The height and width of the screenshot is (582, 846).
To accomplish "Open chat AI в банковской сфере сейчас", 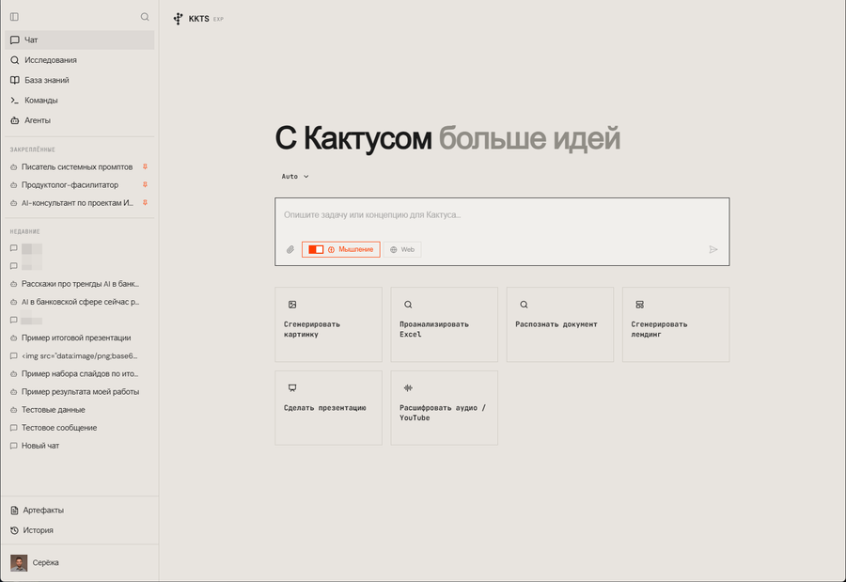I will pos(79,302).
